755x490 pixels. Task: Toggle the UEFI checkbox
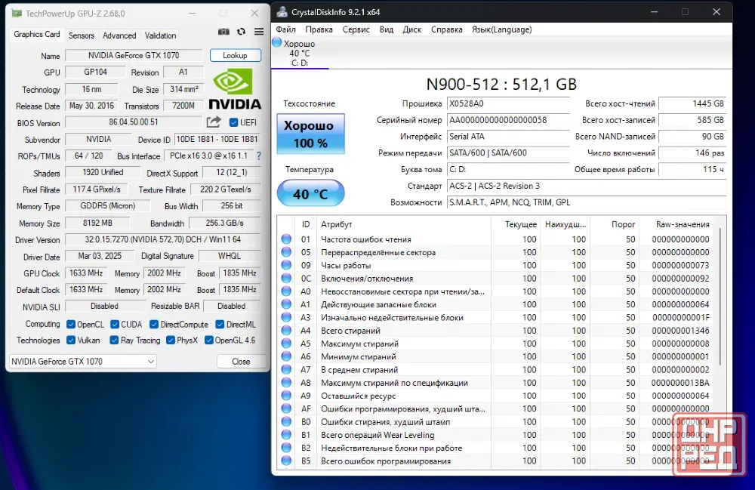point(233,122)
